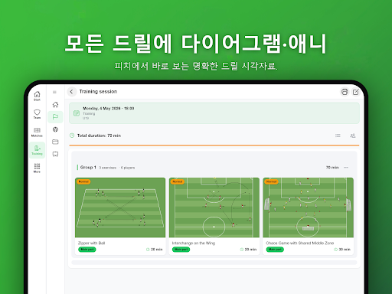Print the training session
Image resolution: width=392 pixels, height=294 pixels.
pyautogui.click(x=345, y=92)
